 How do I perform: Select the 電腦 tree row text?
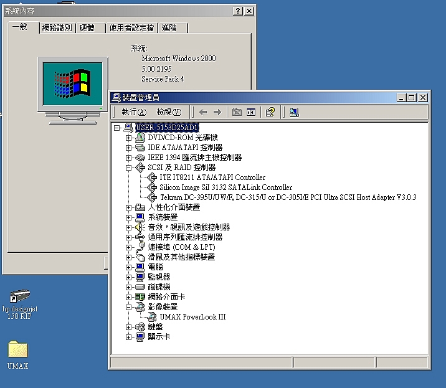(x=155, y=267)
